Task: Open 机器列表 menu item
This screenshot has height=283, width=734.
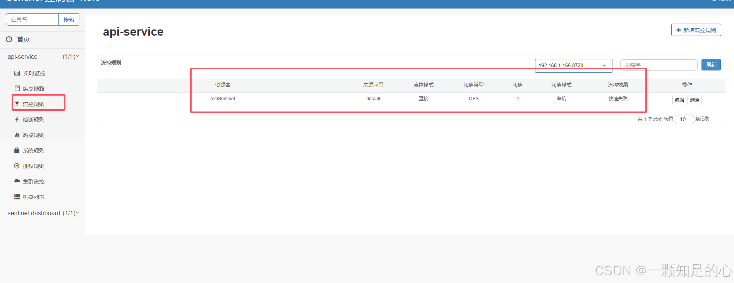Action: click(33, 197)
